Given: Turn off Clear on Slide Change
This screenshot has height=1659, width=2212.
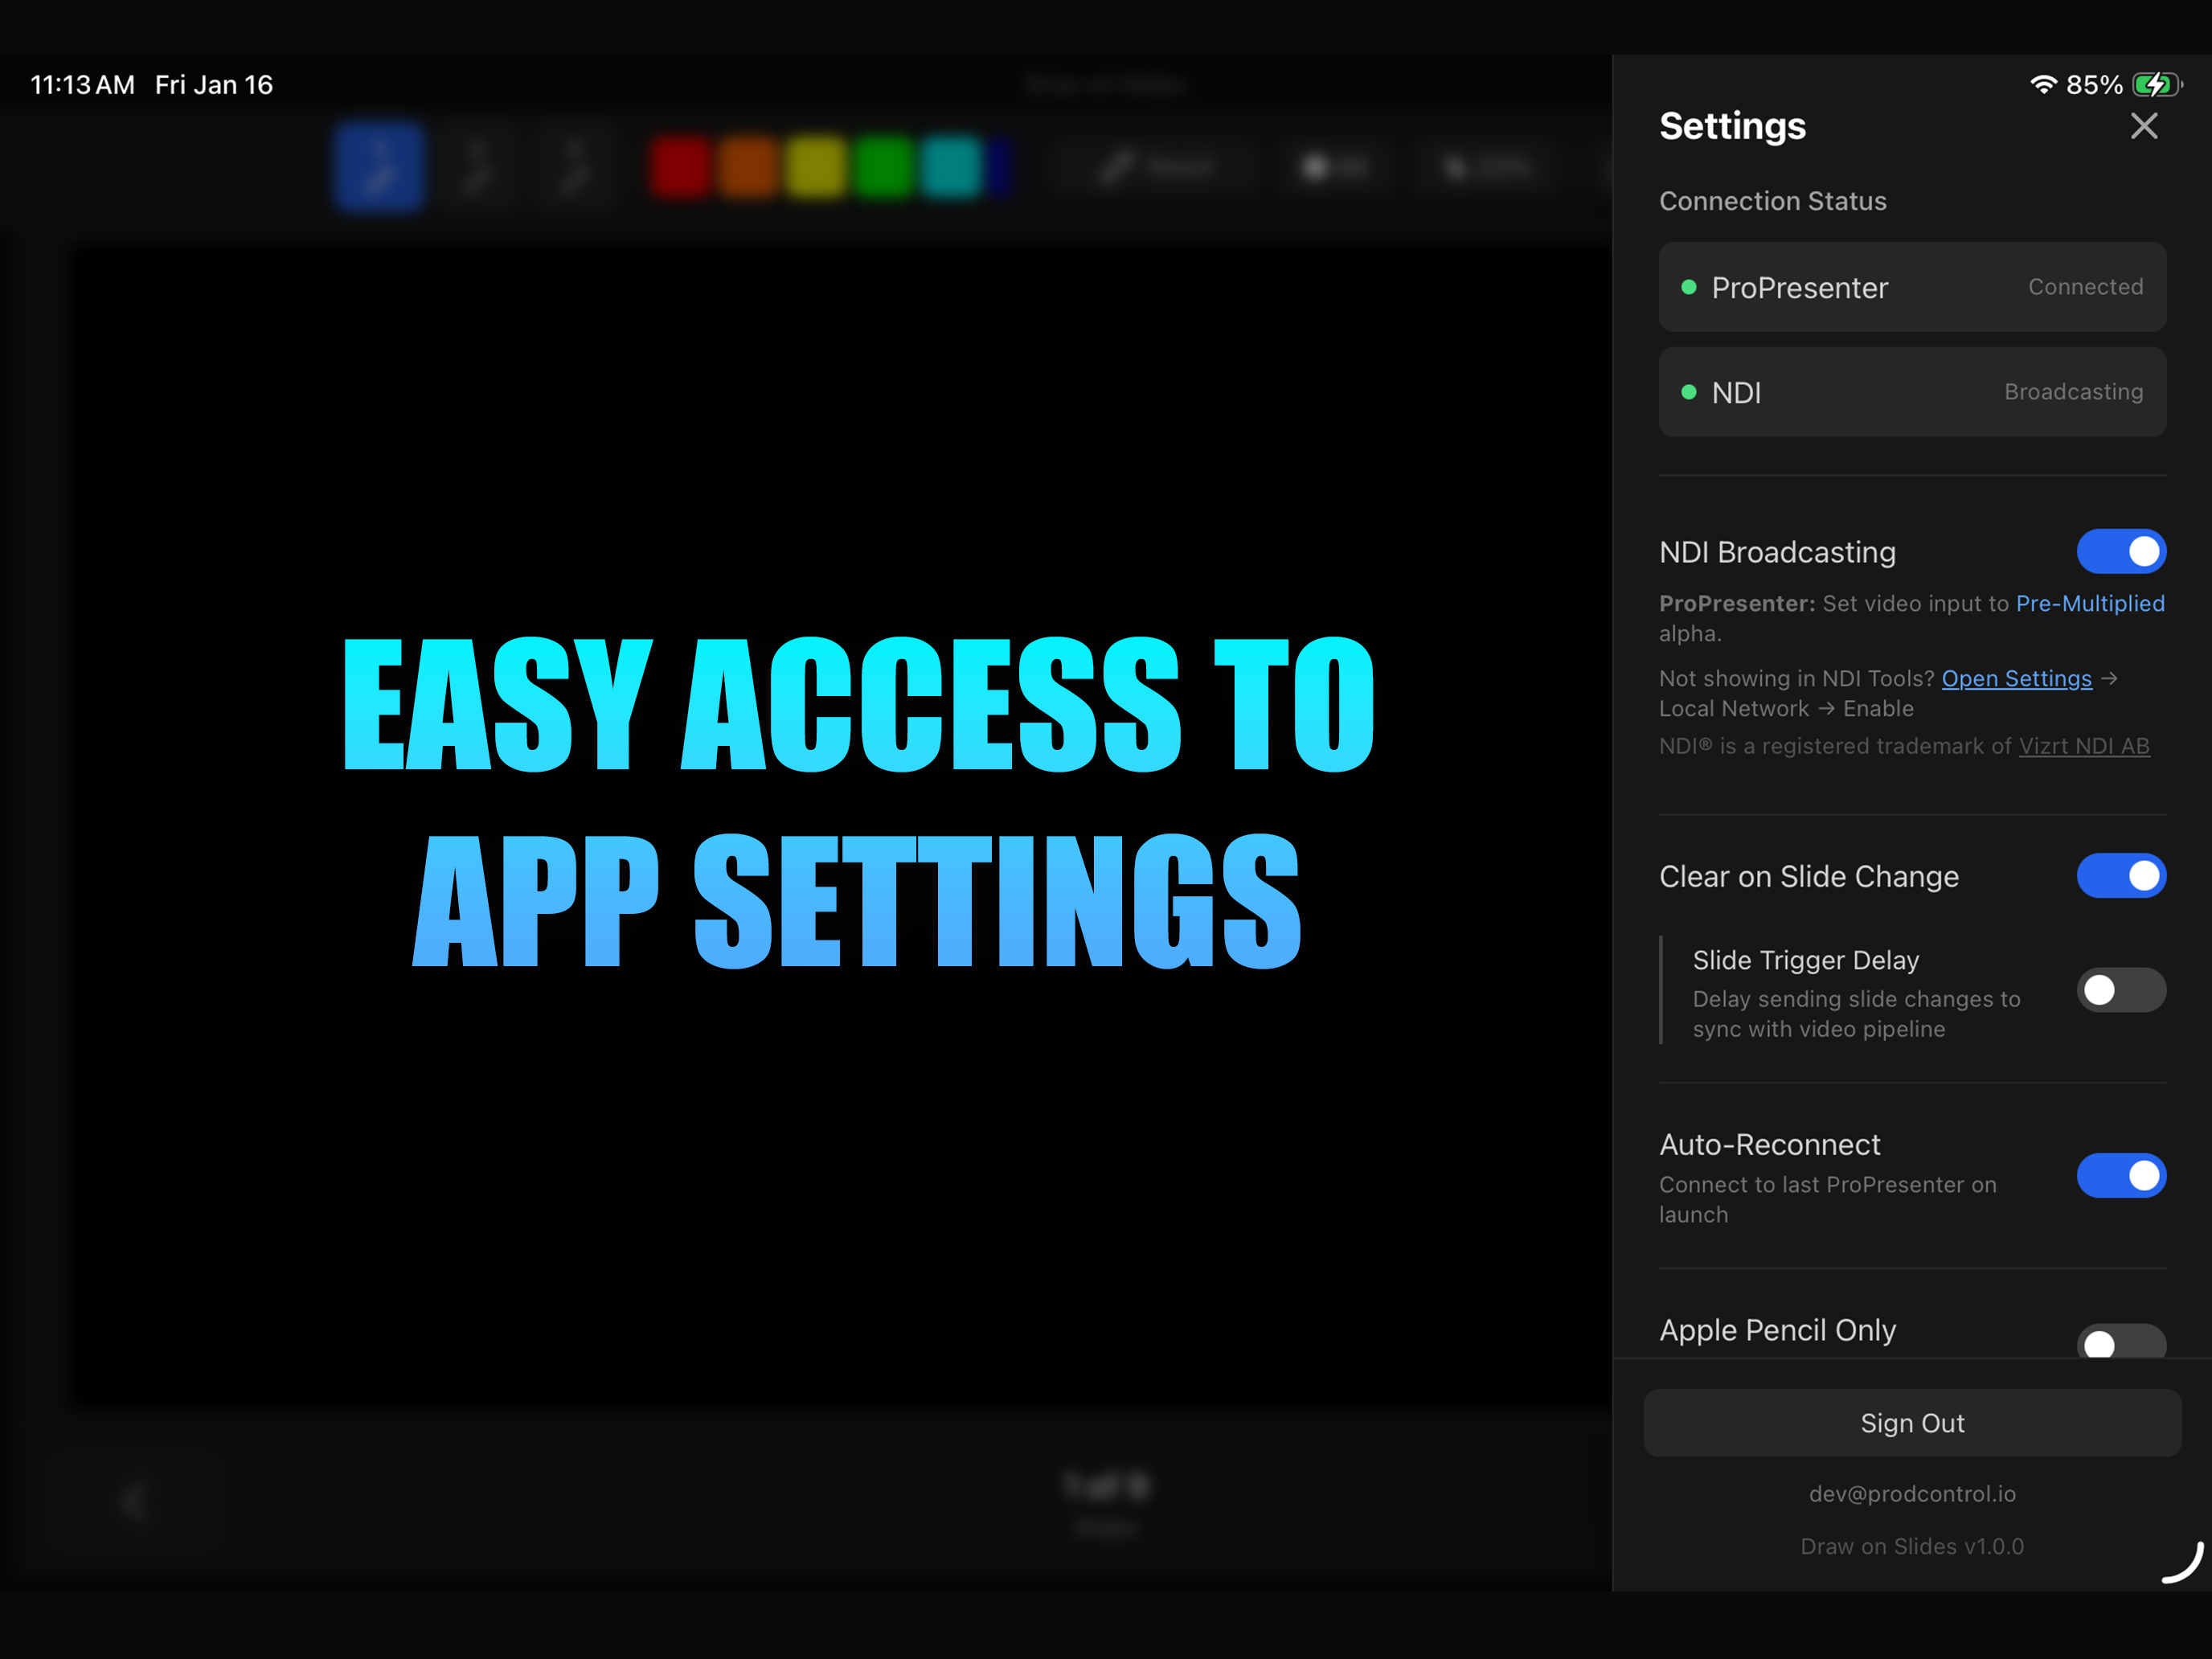Looking at the screenshot, I should (x=2120, y=876).
